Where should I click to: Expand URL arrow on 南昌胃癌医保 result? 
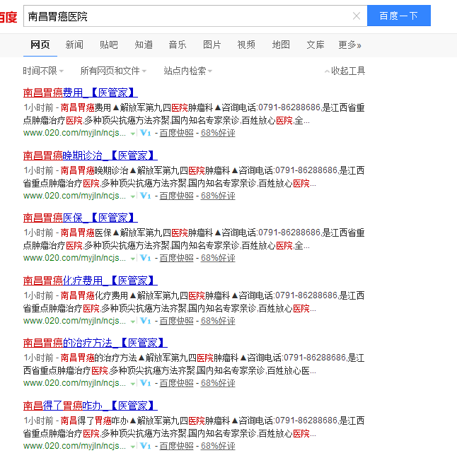point(132,259)
